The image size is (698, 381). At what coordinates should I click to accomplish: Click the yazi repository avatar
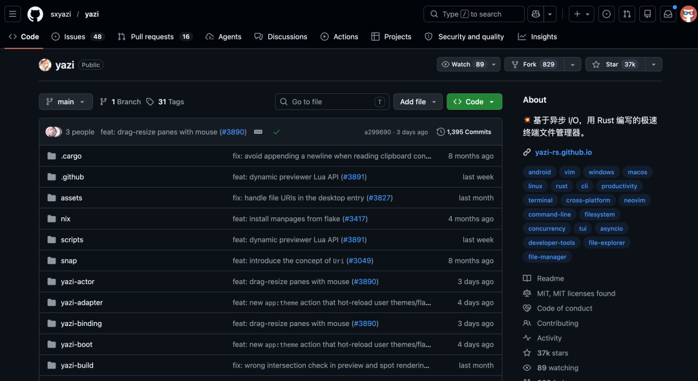tap(45, 65)
